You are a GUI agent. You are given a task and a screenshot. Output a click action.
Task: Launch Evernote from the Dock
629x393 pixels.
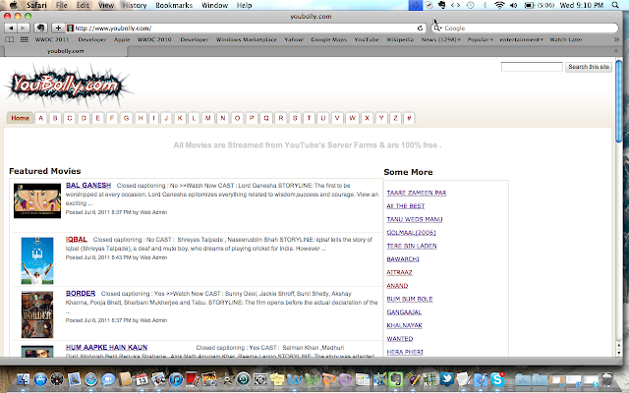pos(395,378)
